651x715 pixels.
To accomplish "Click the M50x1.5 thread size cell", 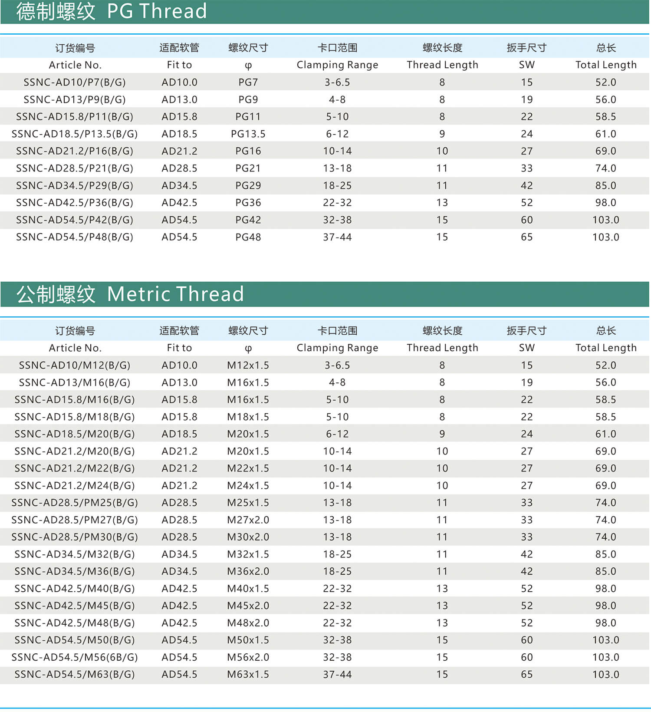I will pyautogui.click(x=248, y=640).
